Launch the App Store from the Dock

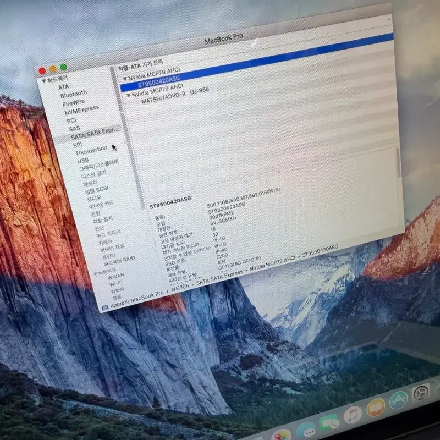point(398,400)
